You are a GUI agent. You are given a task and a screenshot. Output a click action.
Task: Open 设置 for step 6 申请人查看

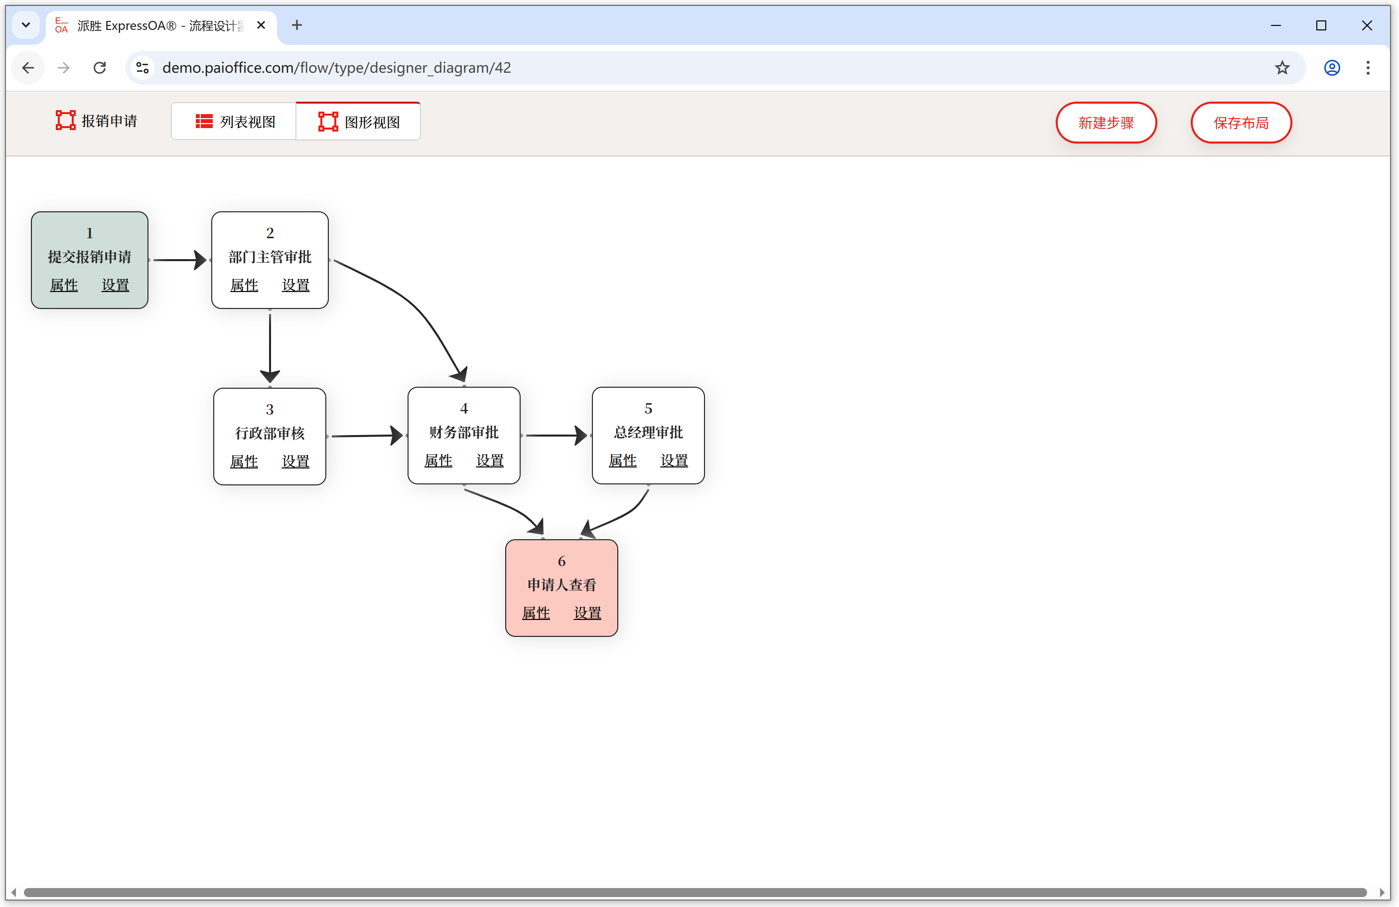[586, 613]
